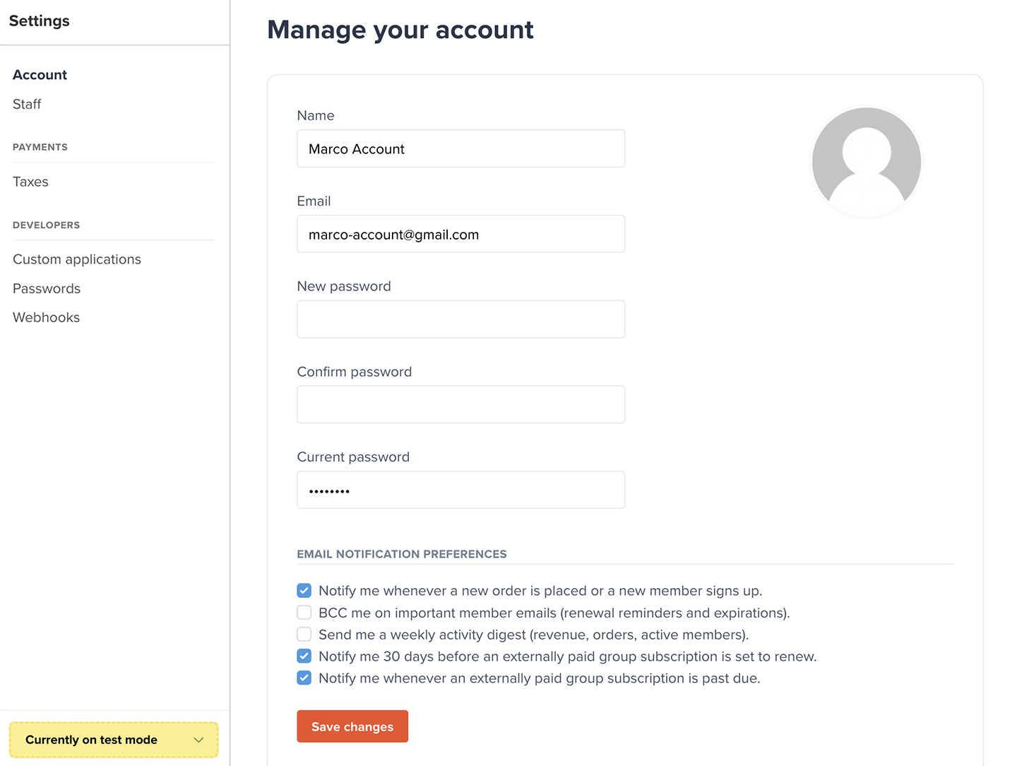Toggle 30 days renewal notification checkbox
Image resolution: width=1017 pixels, height=766 pixels.
pos(304,656)
